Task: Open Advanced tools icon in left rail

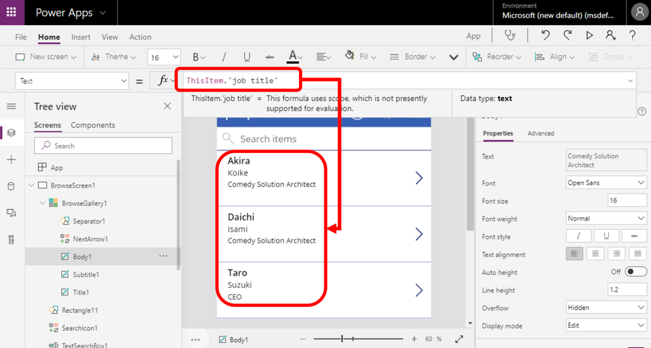Action: [11, 240]
